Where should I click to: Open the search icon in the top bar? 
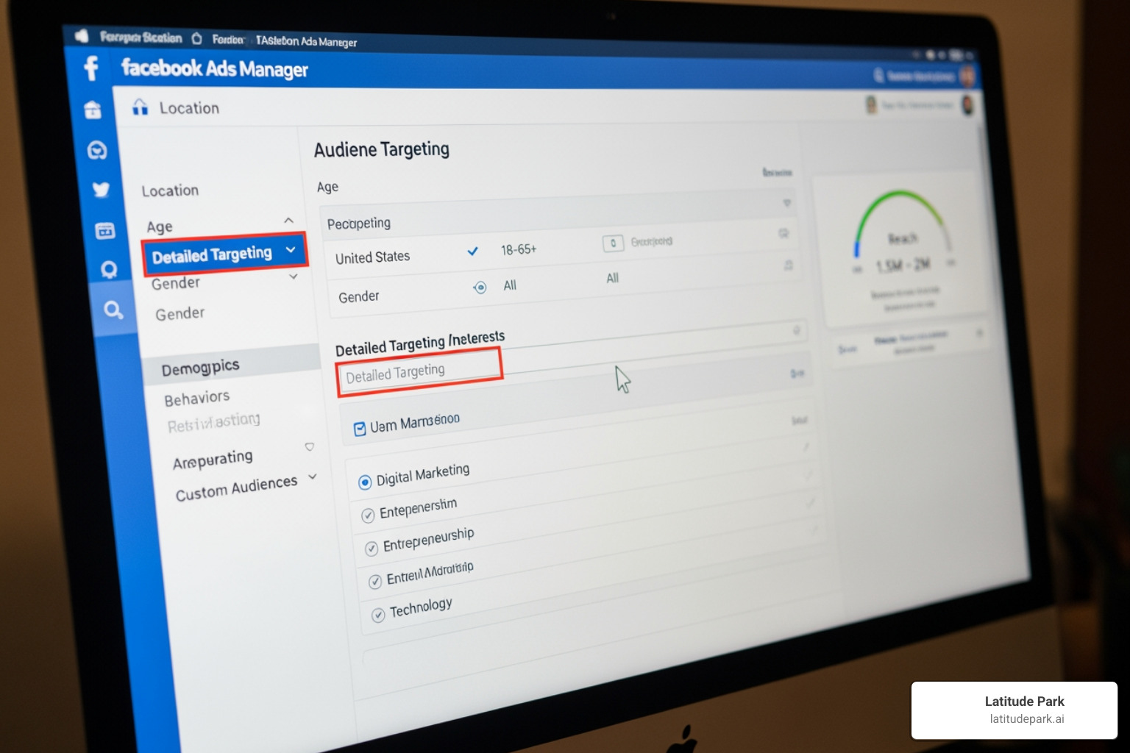click(x=877, y=74)
